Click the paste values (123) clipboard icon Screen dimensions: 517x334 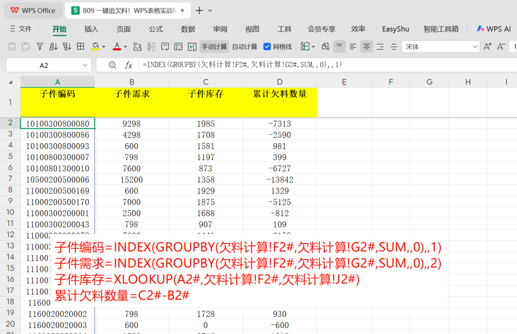pos(12,46)
